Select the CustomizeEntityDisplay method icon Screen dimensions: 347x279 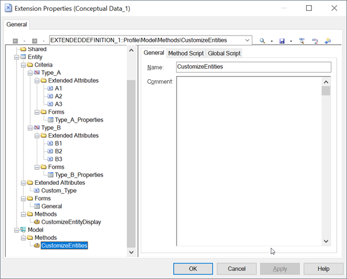tap(37, 222)
